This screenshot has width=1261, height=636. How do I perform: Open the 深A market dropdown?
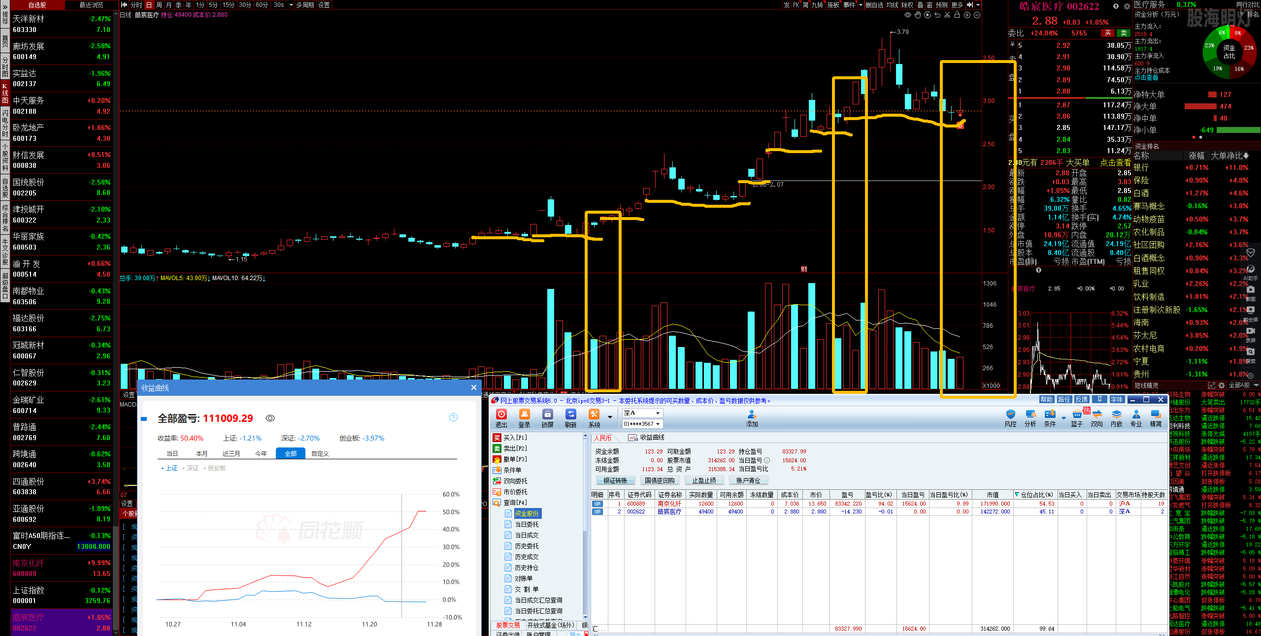[642, 413]
